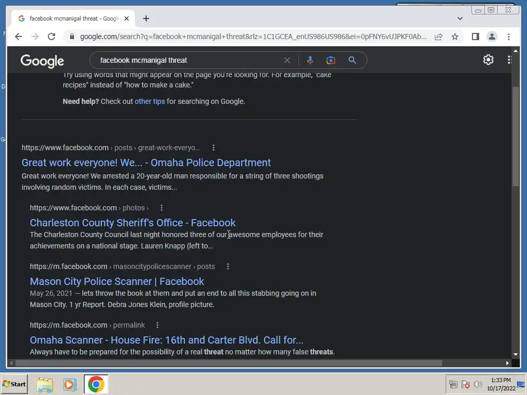Open options for Charleston County result
This screenshot has width=527, height=395.
click(162, 208)
